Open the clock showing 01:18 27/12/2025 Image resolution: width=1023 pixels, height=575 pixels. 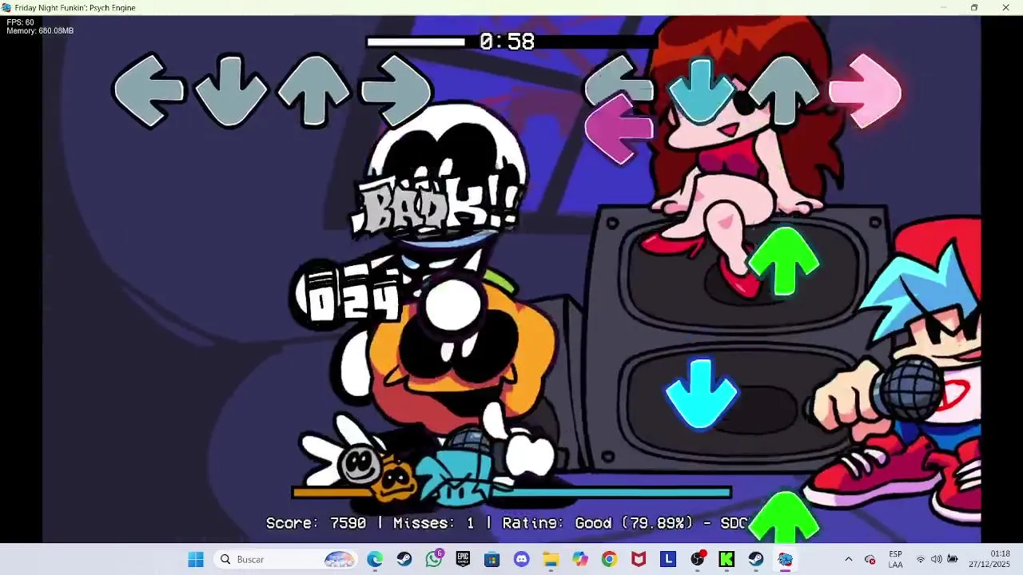989,560
